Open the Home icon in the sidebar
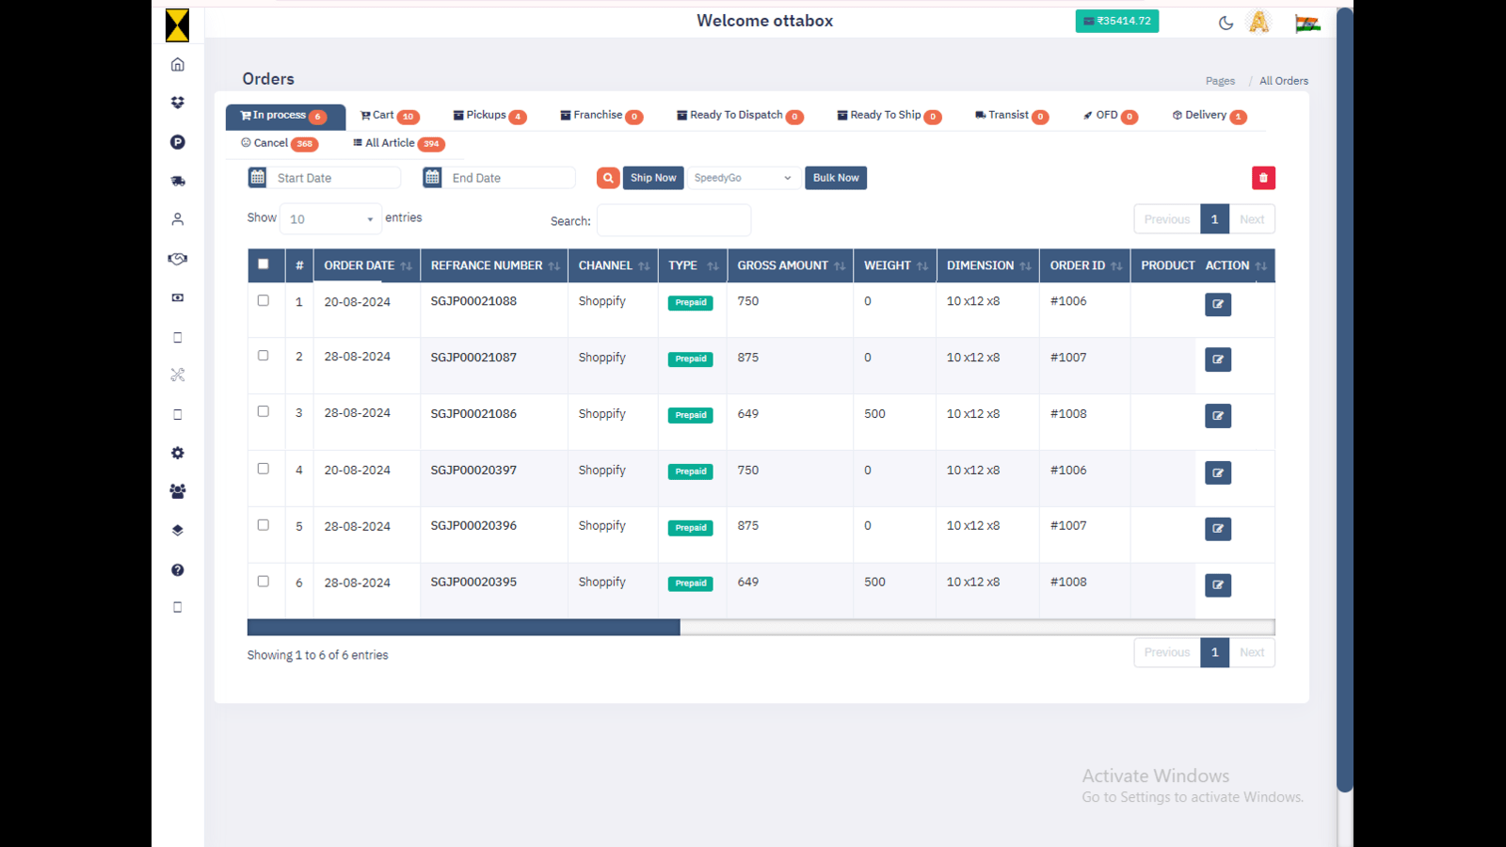The width and height of the screenshot is (1506, 847). coord(177,63)
